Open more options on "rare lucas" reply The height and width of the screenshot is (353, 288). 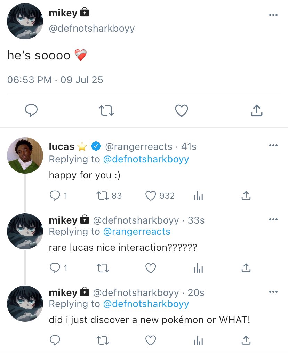click(x=273, y=219)
